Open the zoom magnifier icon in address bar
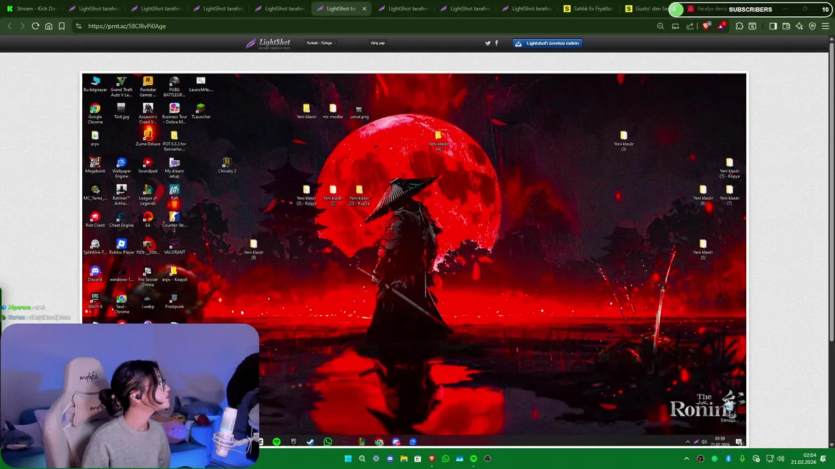This screenshot has width=835, height=469. (x=660, y=26)
